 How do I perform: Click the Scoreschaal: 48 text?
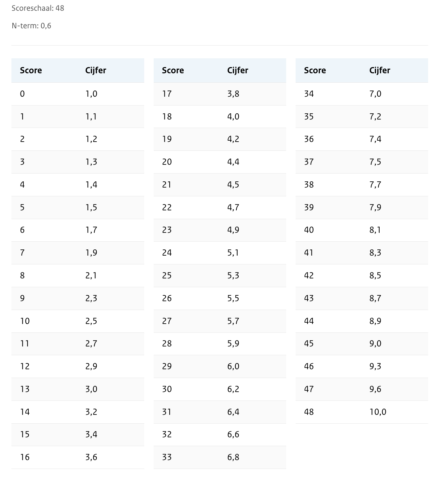coord(38,8)
